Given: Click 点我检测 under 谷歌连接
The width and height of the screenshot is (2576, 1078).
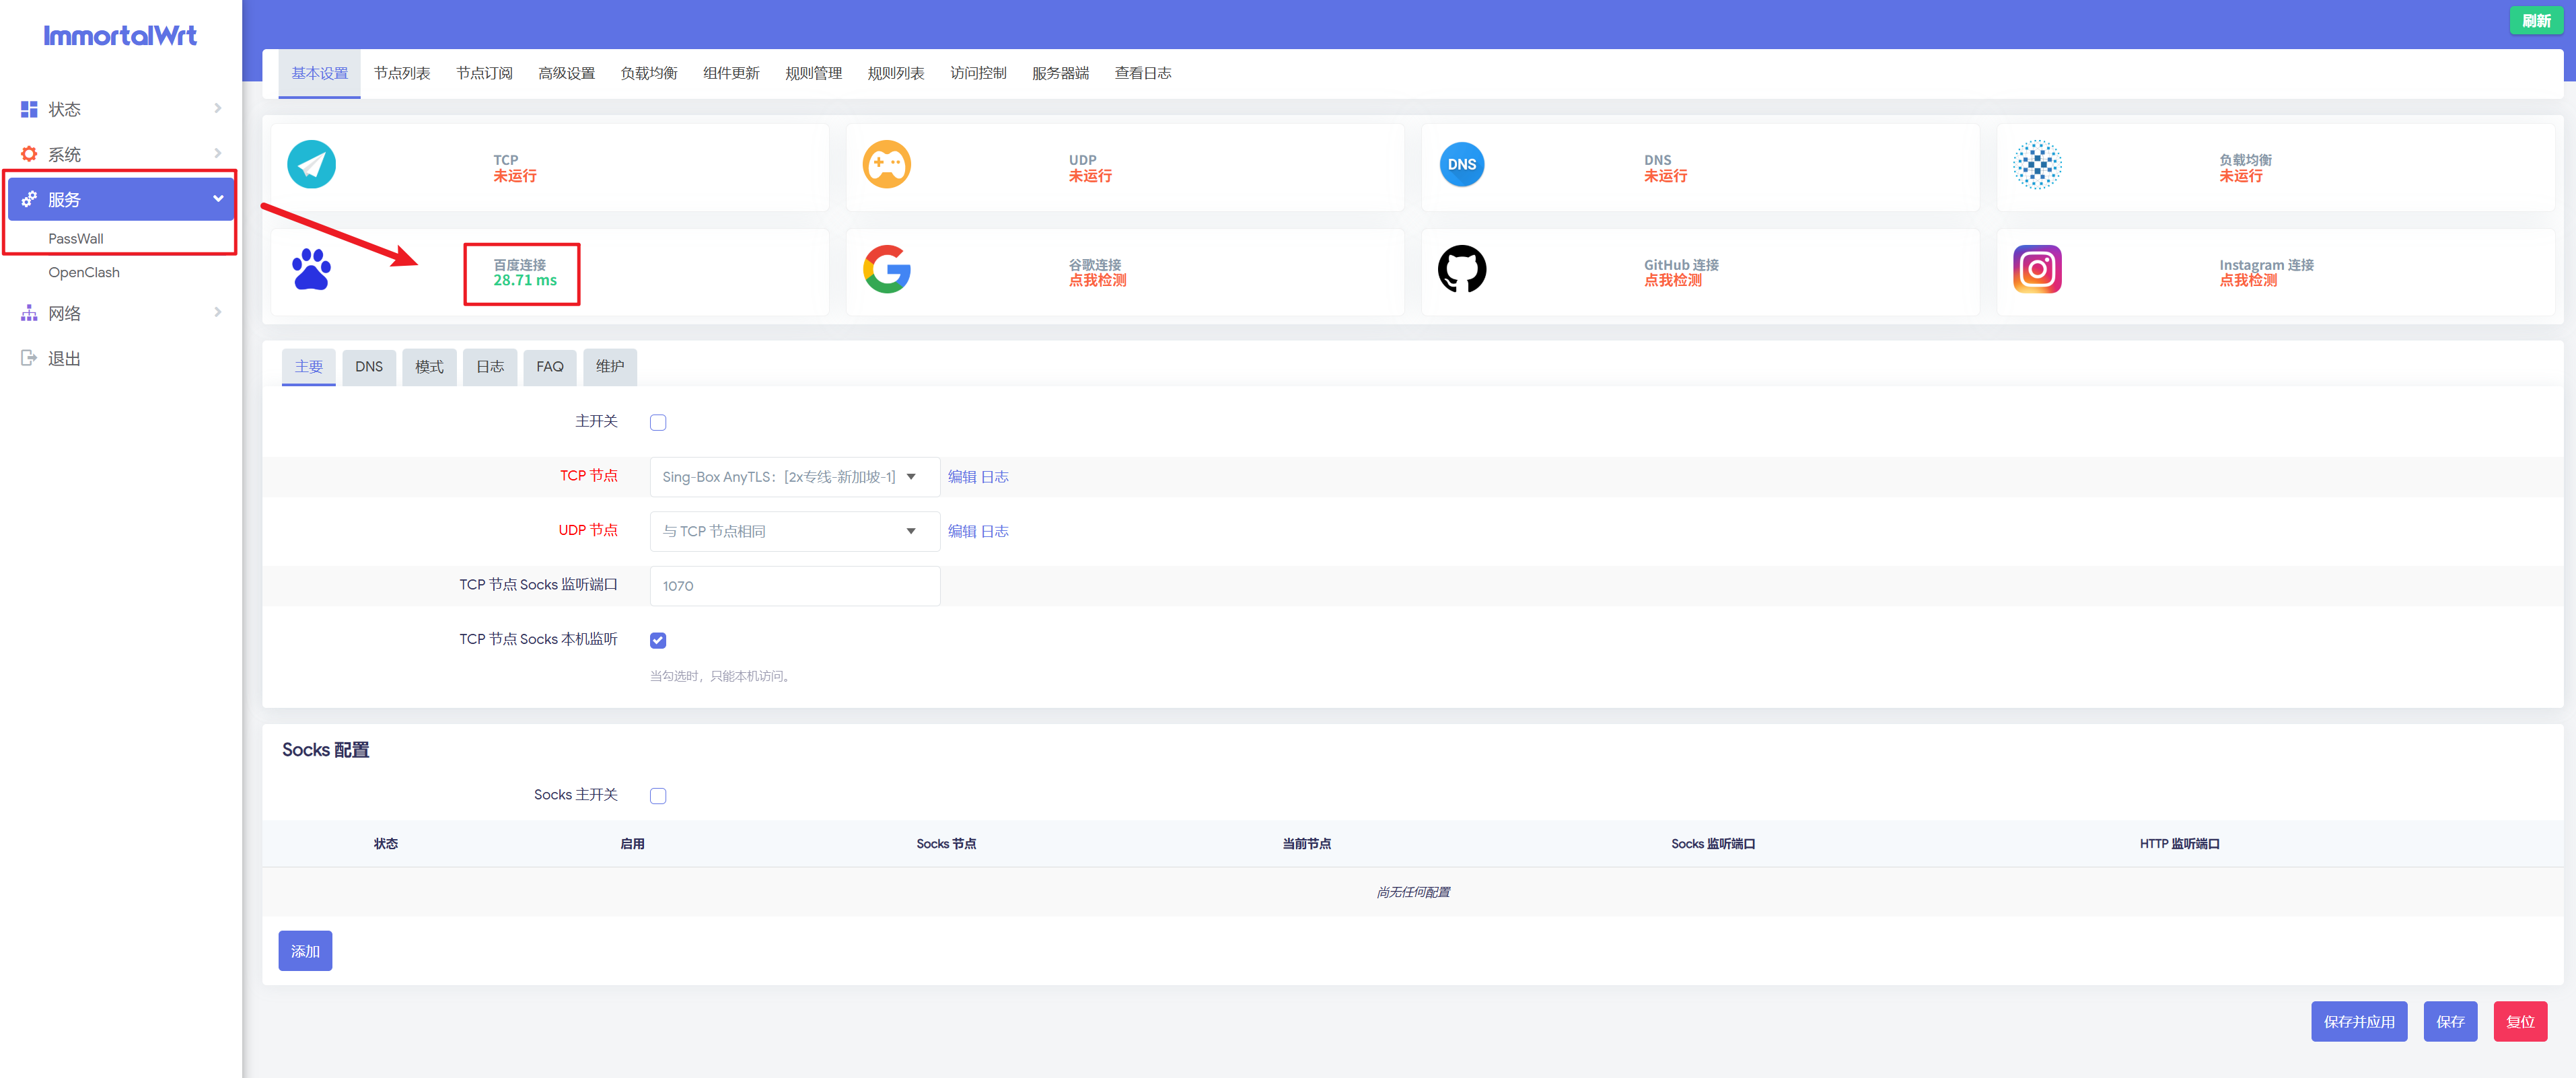Looking at the screenshot, I should (1097, 281).
